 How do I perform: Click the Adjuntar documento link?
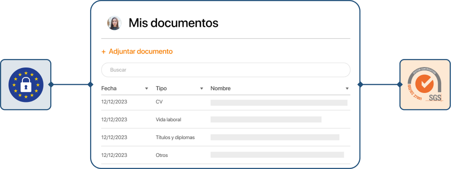(140, 52)
